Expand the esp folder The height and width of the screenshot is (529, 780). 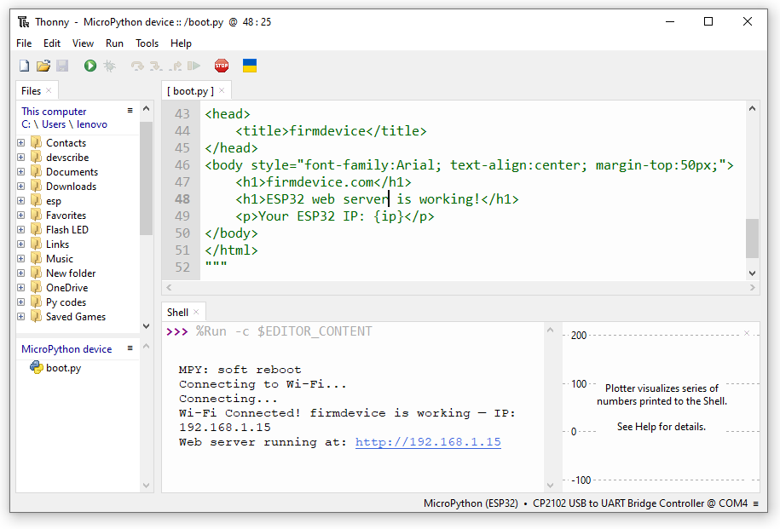[19, 200]
